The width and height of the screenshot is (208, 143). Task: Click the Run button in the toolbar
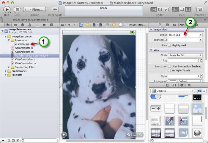click(7, 9)
